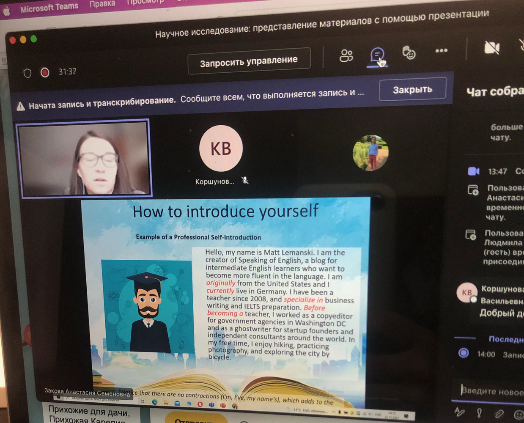Click the chat conversation icon

coord(376,55)
